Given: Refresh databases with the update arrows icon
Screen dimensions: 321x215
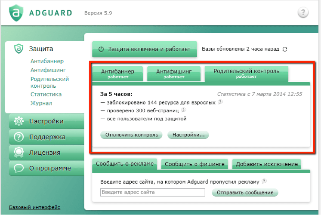Looking at the screenshot, I should [x=285, y=49].
